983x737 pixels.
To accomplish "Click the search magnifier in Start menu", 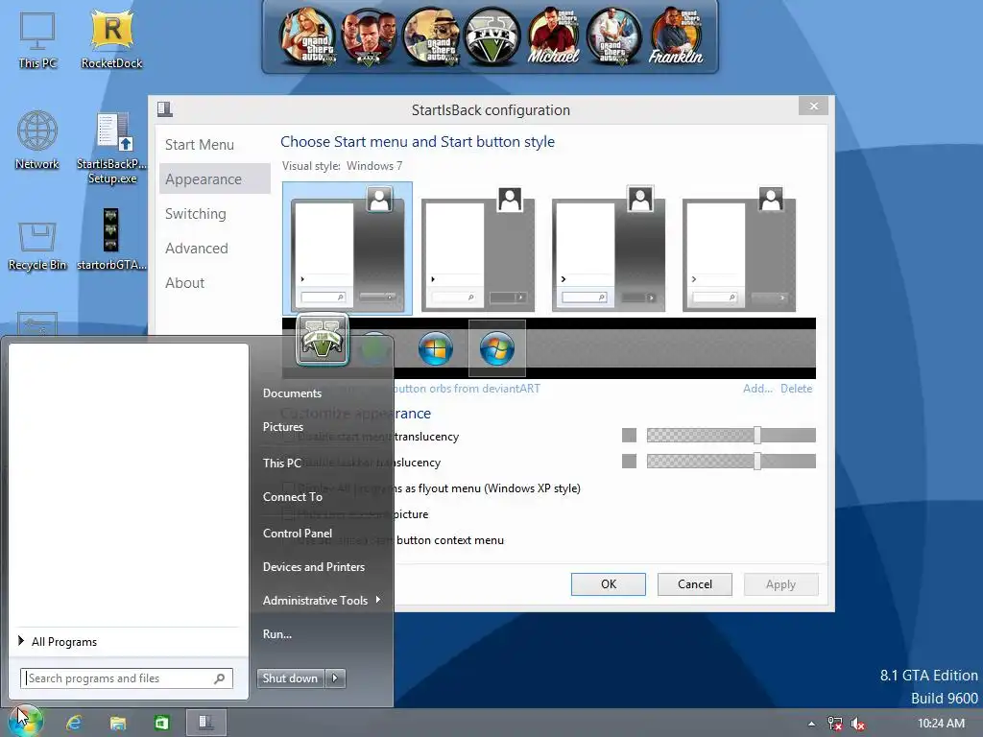I will [220, 678].
